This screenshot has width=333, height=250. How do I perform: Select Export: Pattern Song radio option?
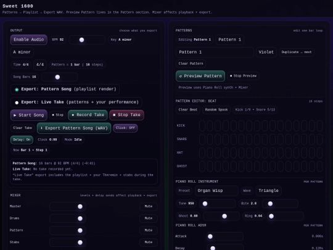[17, 90]
